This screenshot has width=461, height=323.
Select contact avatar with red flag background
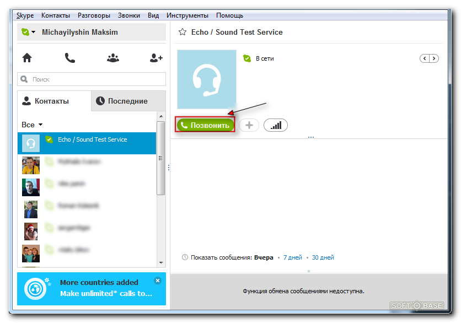point(31,187)
